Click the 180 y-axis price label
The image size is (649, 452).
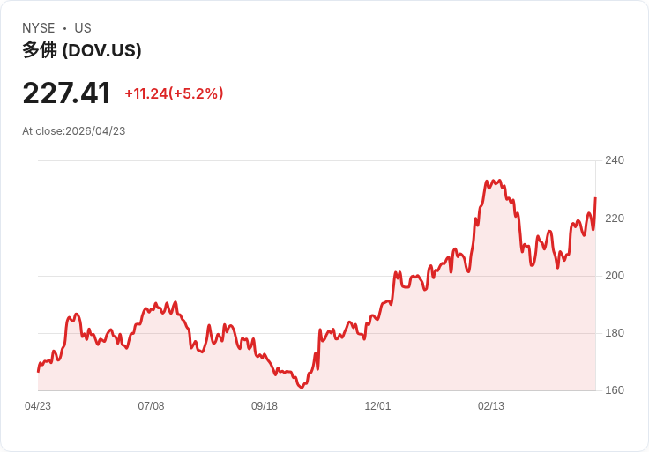coord(615,333)
